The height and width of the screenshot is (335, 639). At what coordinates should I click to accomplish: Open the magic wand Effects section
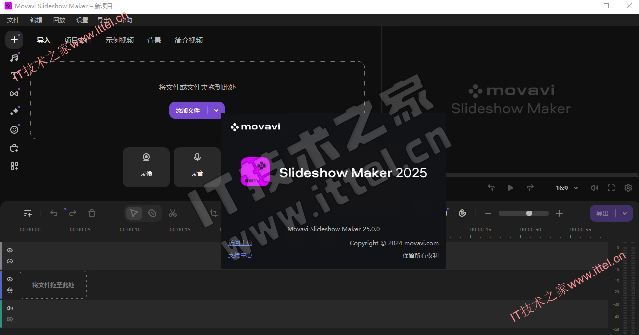(14, 111)
